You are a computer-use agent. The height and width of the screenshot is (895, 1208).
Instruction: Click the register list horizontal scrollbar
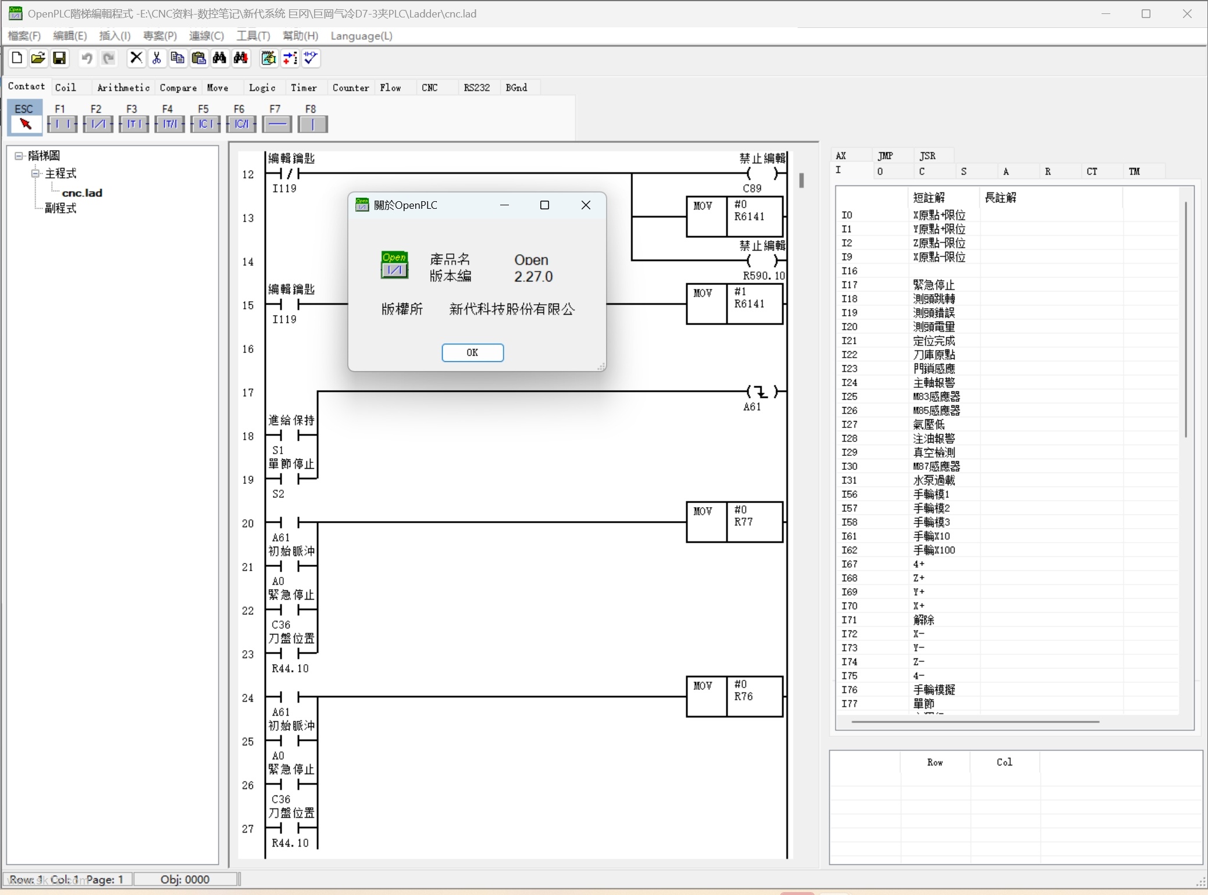(x=975, y=722)
